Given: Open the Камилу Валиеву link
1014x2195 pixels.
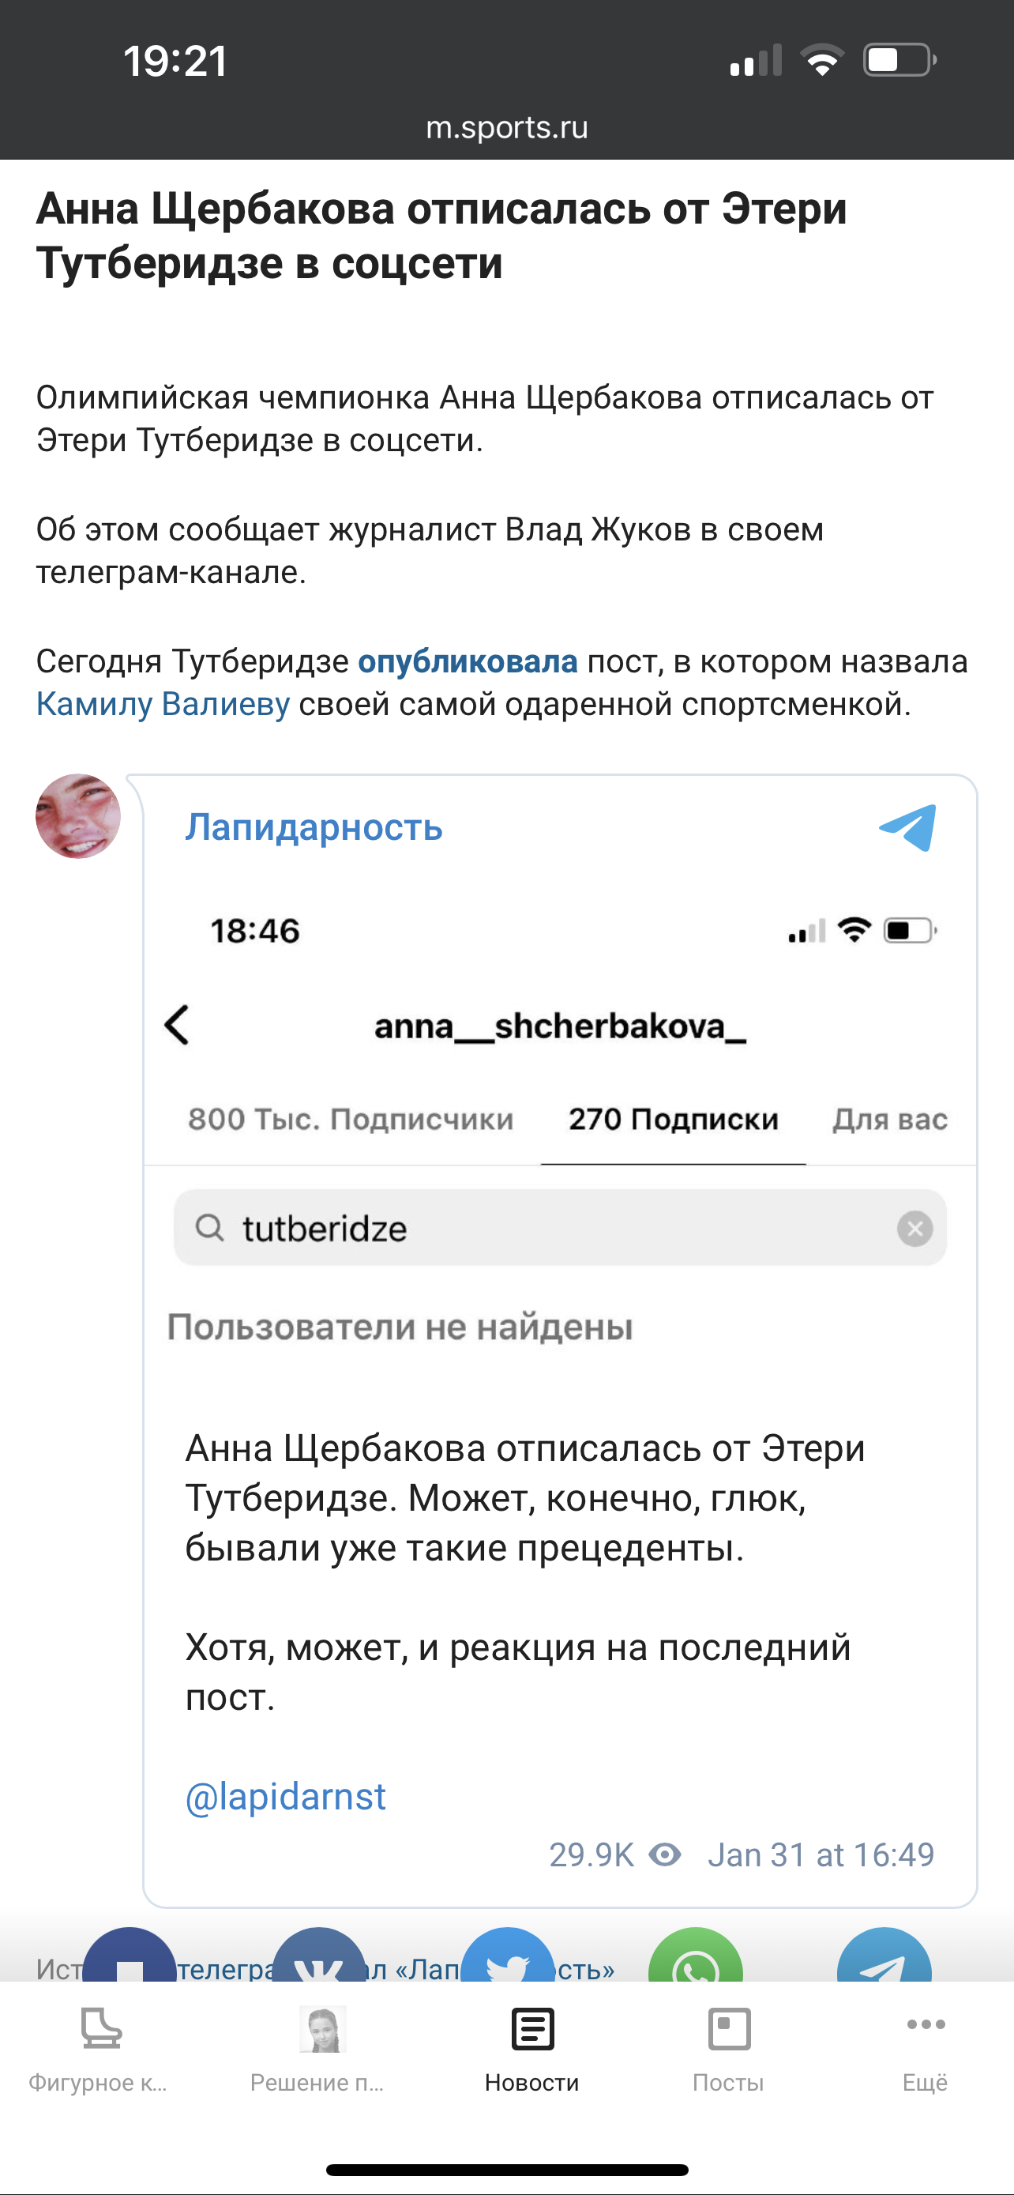Looking at the screenshot, I should tap(163, 705).
